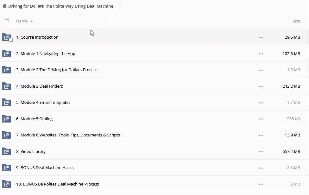The width and height of the screenshot is (309, 195).
Task: Click the home icon in breadcrumb
Action: click(4, 6)
